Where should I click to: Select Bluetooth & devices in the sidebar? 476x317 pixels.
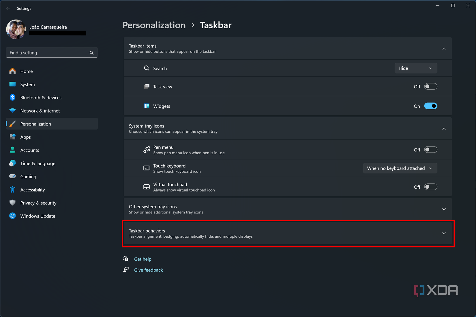[41, 97]
